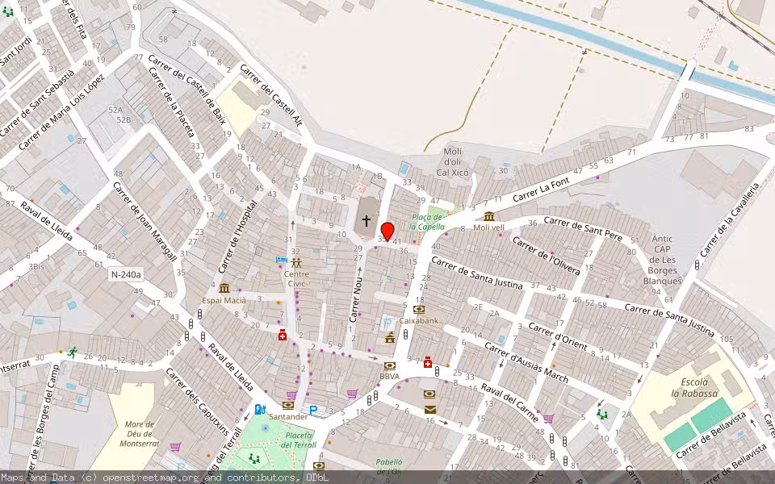Click the church cross icon

point(366,219)
